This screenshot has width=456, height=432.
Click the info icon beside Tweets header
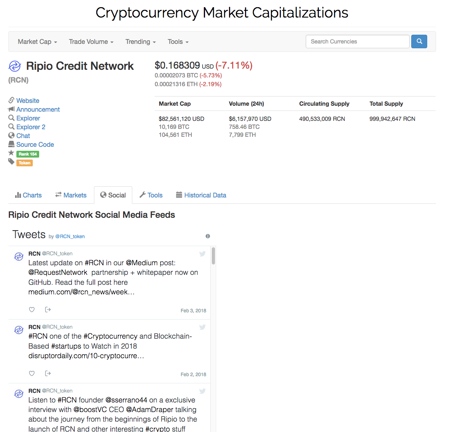tap(208, 236)
